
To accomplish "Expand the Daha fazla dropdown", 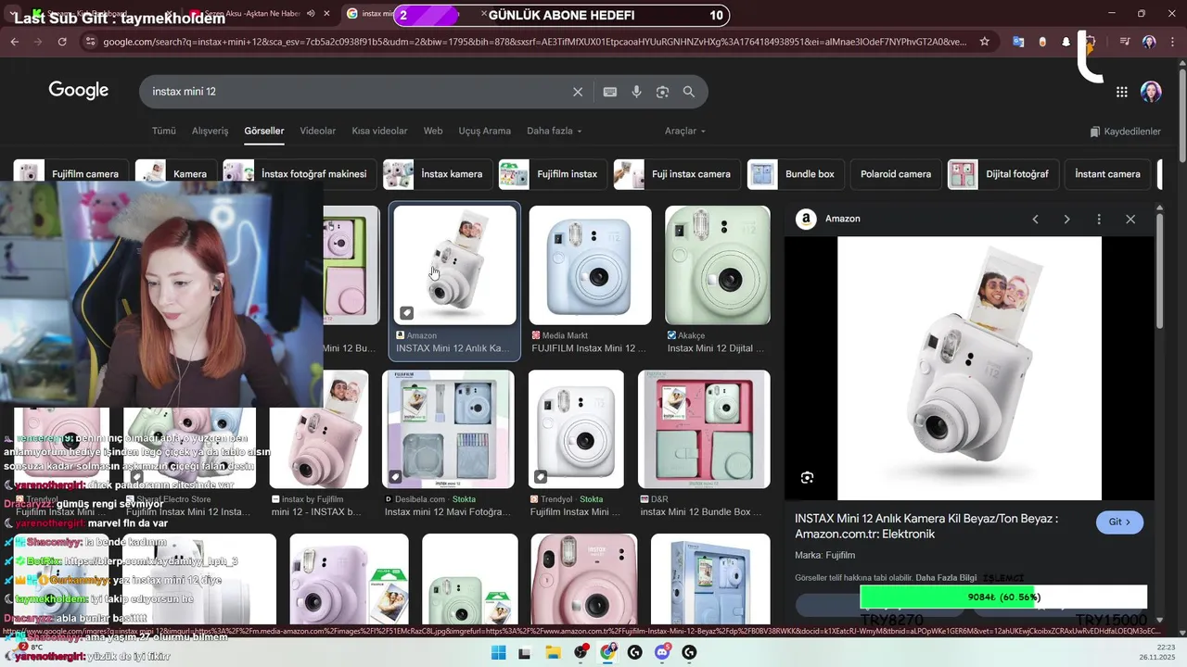I will click(x=555, y=131).
